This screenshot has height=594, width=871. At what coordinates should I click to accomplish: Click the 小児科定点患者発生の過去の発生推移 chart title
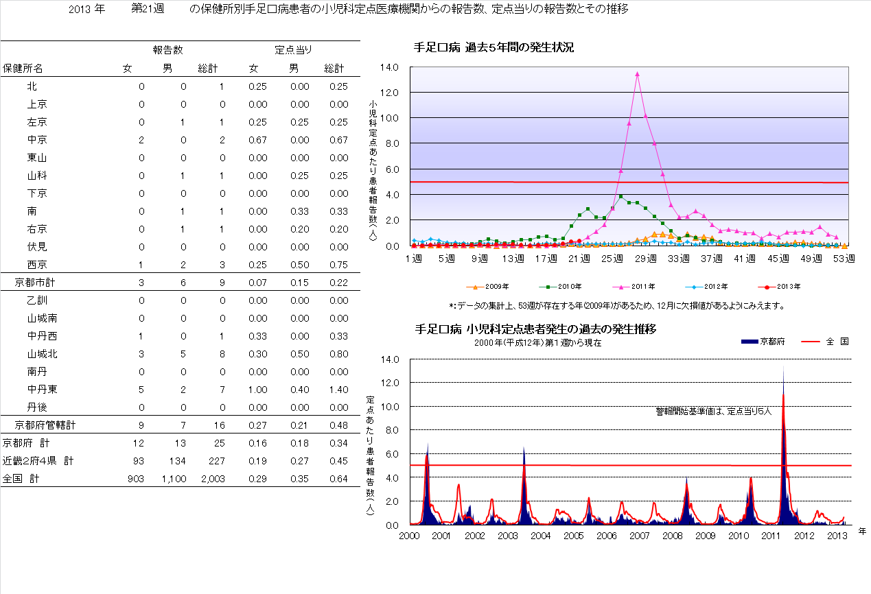tap(535, 329)
